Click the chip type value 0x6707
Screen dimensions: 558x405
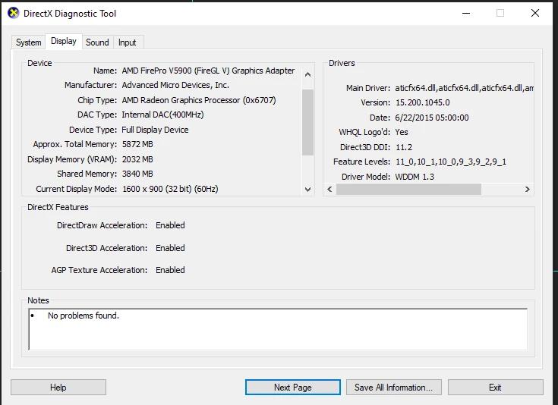point(199,100)
